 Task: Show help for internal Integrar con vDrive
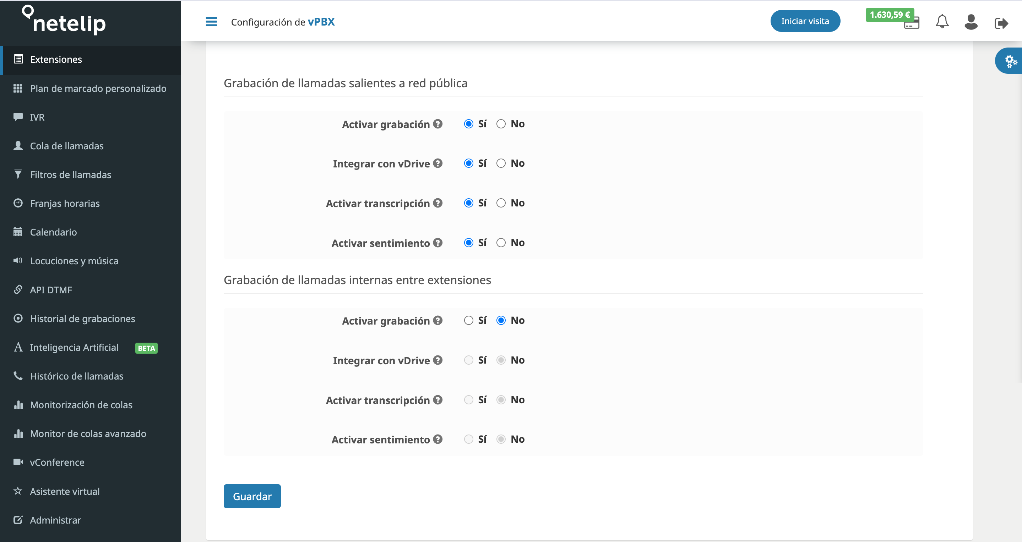click(x=437, y=360)
